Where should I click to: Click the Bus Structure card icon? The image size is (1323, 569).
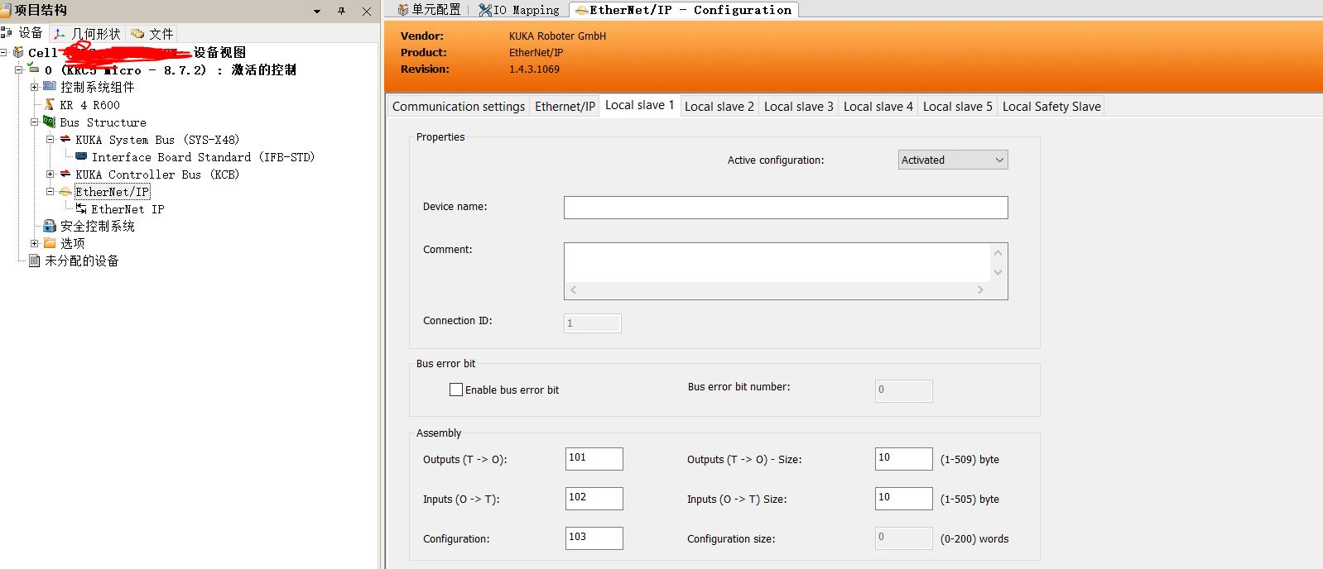(x=50, y=122)
